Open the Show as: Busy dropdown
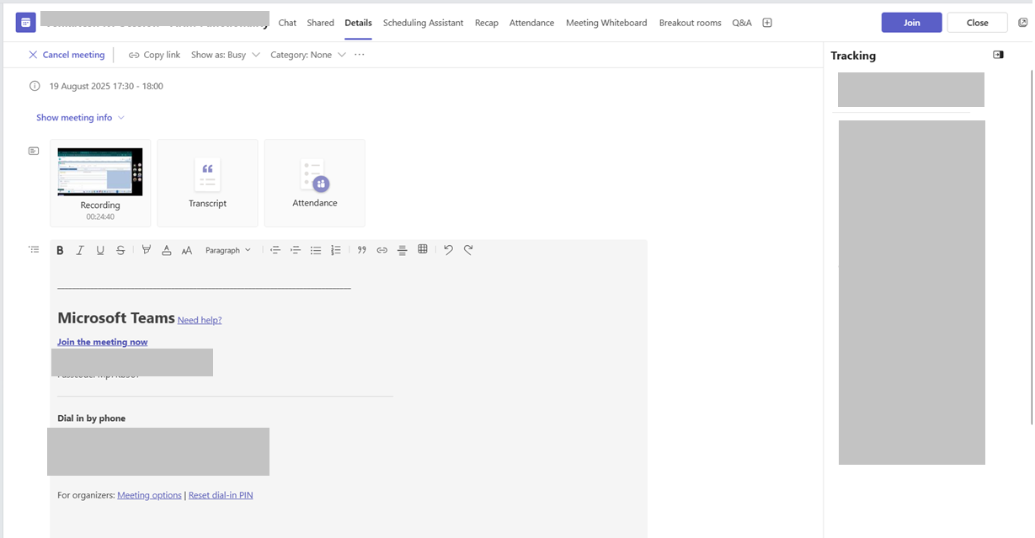Screen dimensions: 1035x538 (225, 55)
